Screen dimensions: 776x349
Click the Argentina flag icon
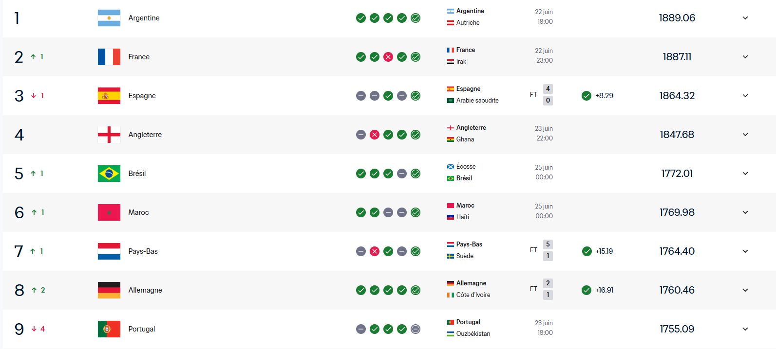(109, 18)
